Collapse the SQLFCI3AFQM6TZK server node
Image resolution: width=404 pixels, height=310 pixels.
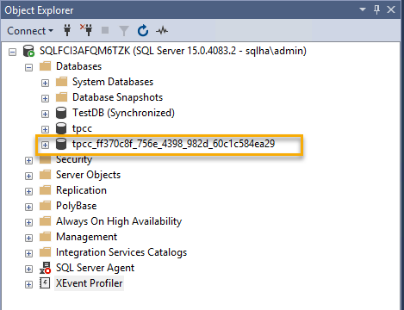[x=12, y=52]
